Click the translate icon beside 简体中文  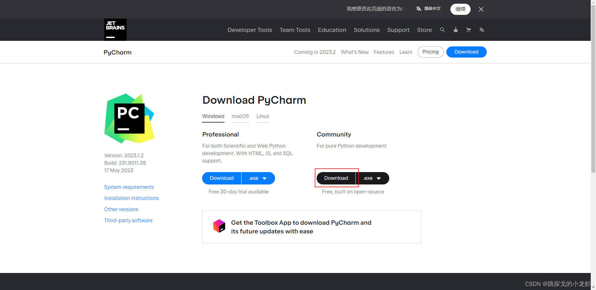(418, 9)
